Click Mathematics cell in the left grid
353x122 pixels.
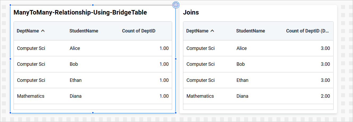pos(31,96)
